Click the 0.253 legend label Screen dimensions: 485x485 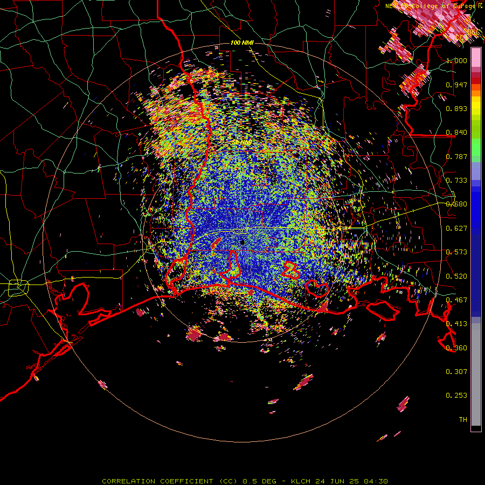point(456,396)
